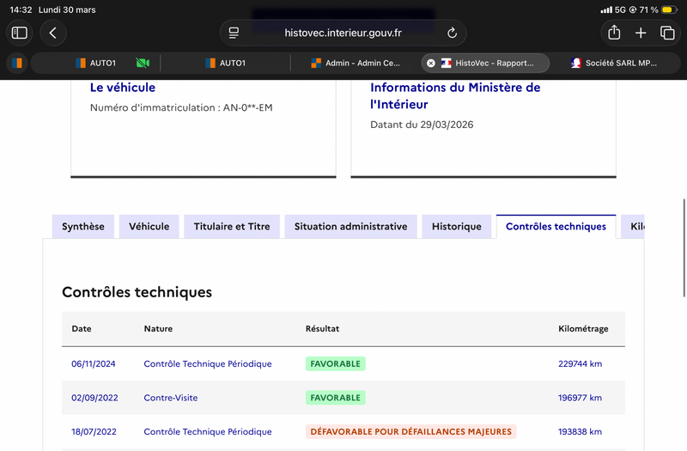
Task: Switch to Situation administrative tab
Action: click(x=350, y=227)
